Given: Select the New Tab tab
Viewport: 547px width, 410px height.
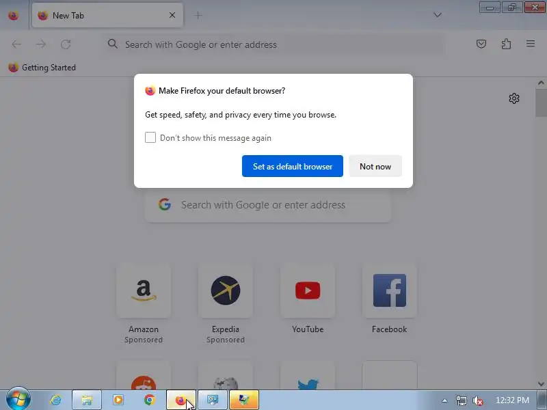Looking at the screenshot, I should tap(107, 15).
